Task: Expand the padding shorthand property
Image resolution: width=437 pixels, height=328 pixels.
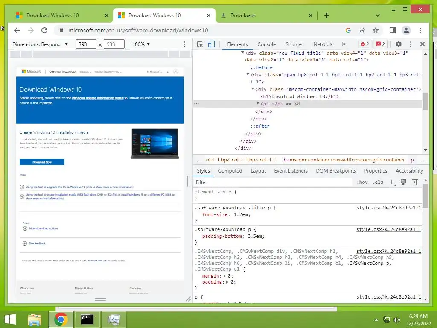Action: point(227,282)
